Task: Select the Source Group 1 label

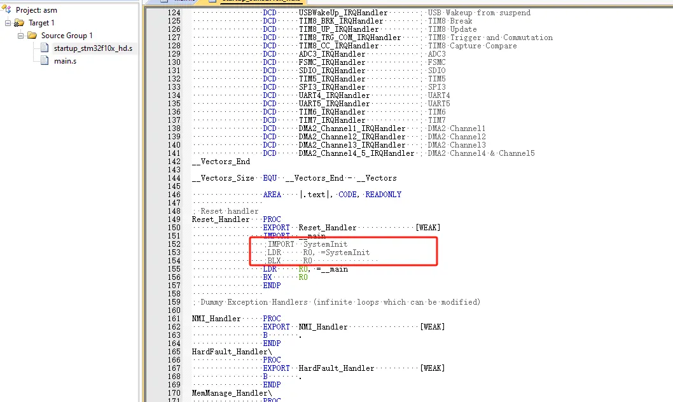Action: click(x=67, y=36)
